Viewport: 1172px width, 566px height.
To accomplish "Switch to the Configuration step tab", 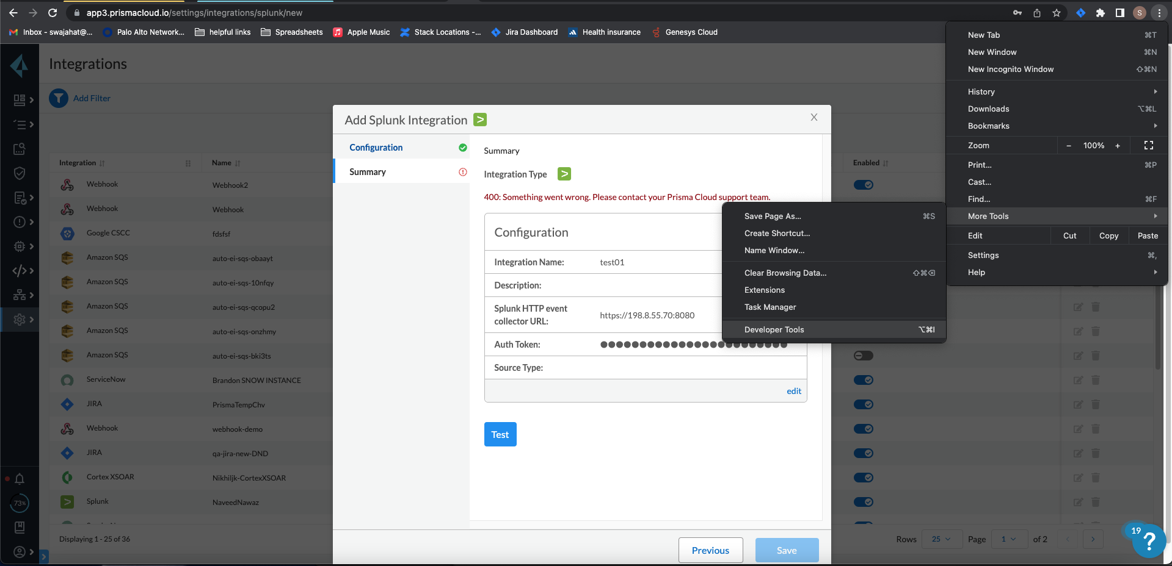I will (x=376, y=148).
